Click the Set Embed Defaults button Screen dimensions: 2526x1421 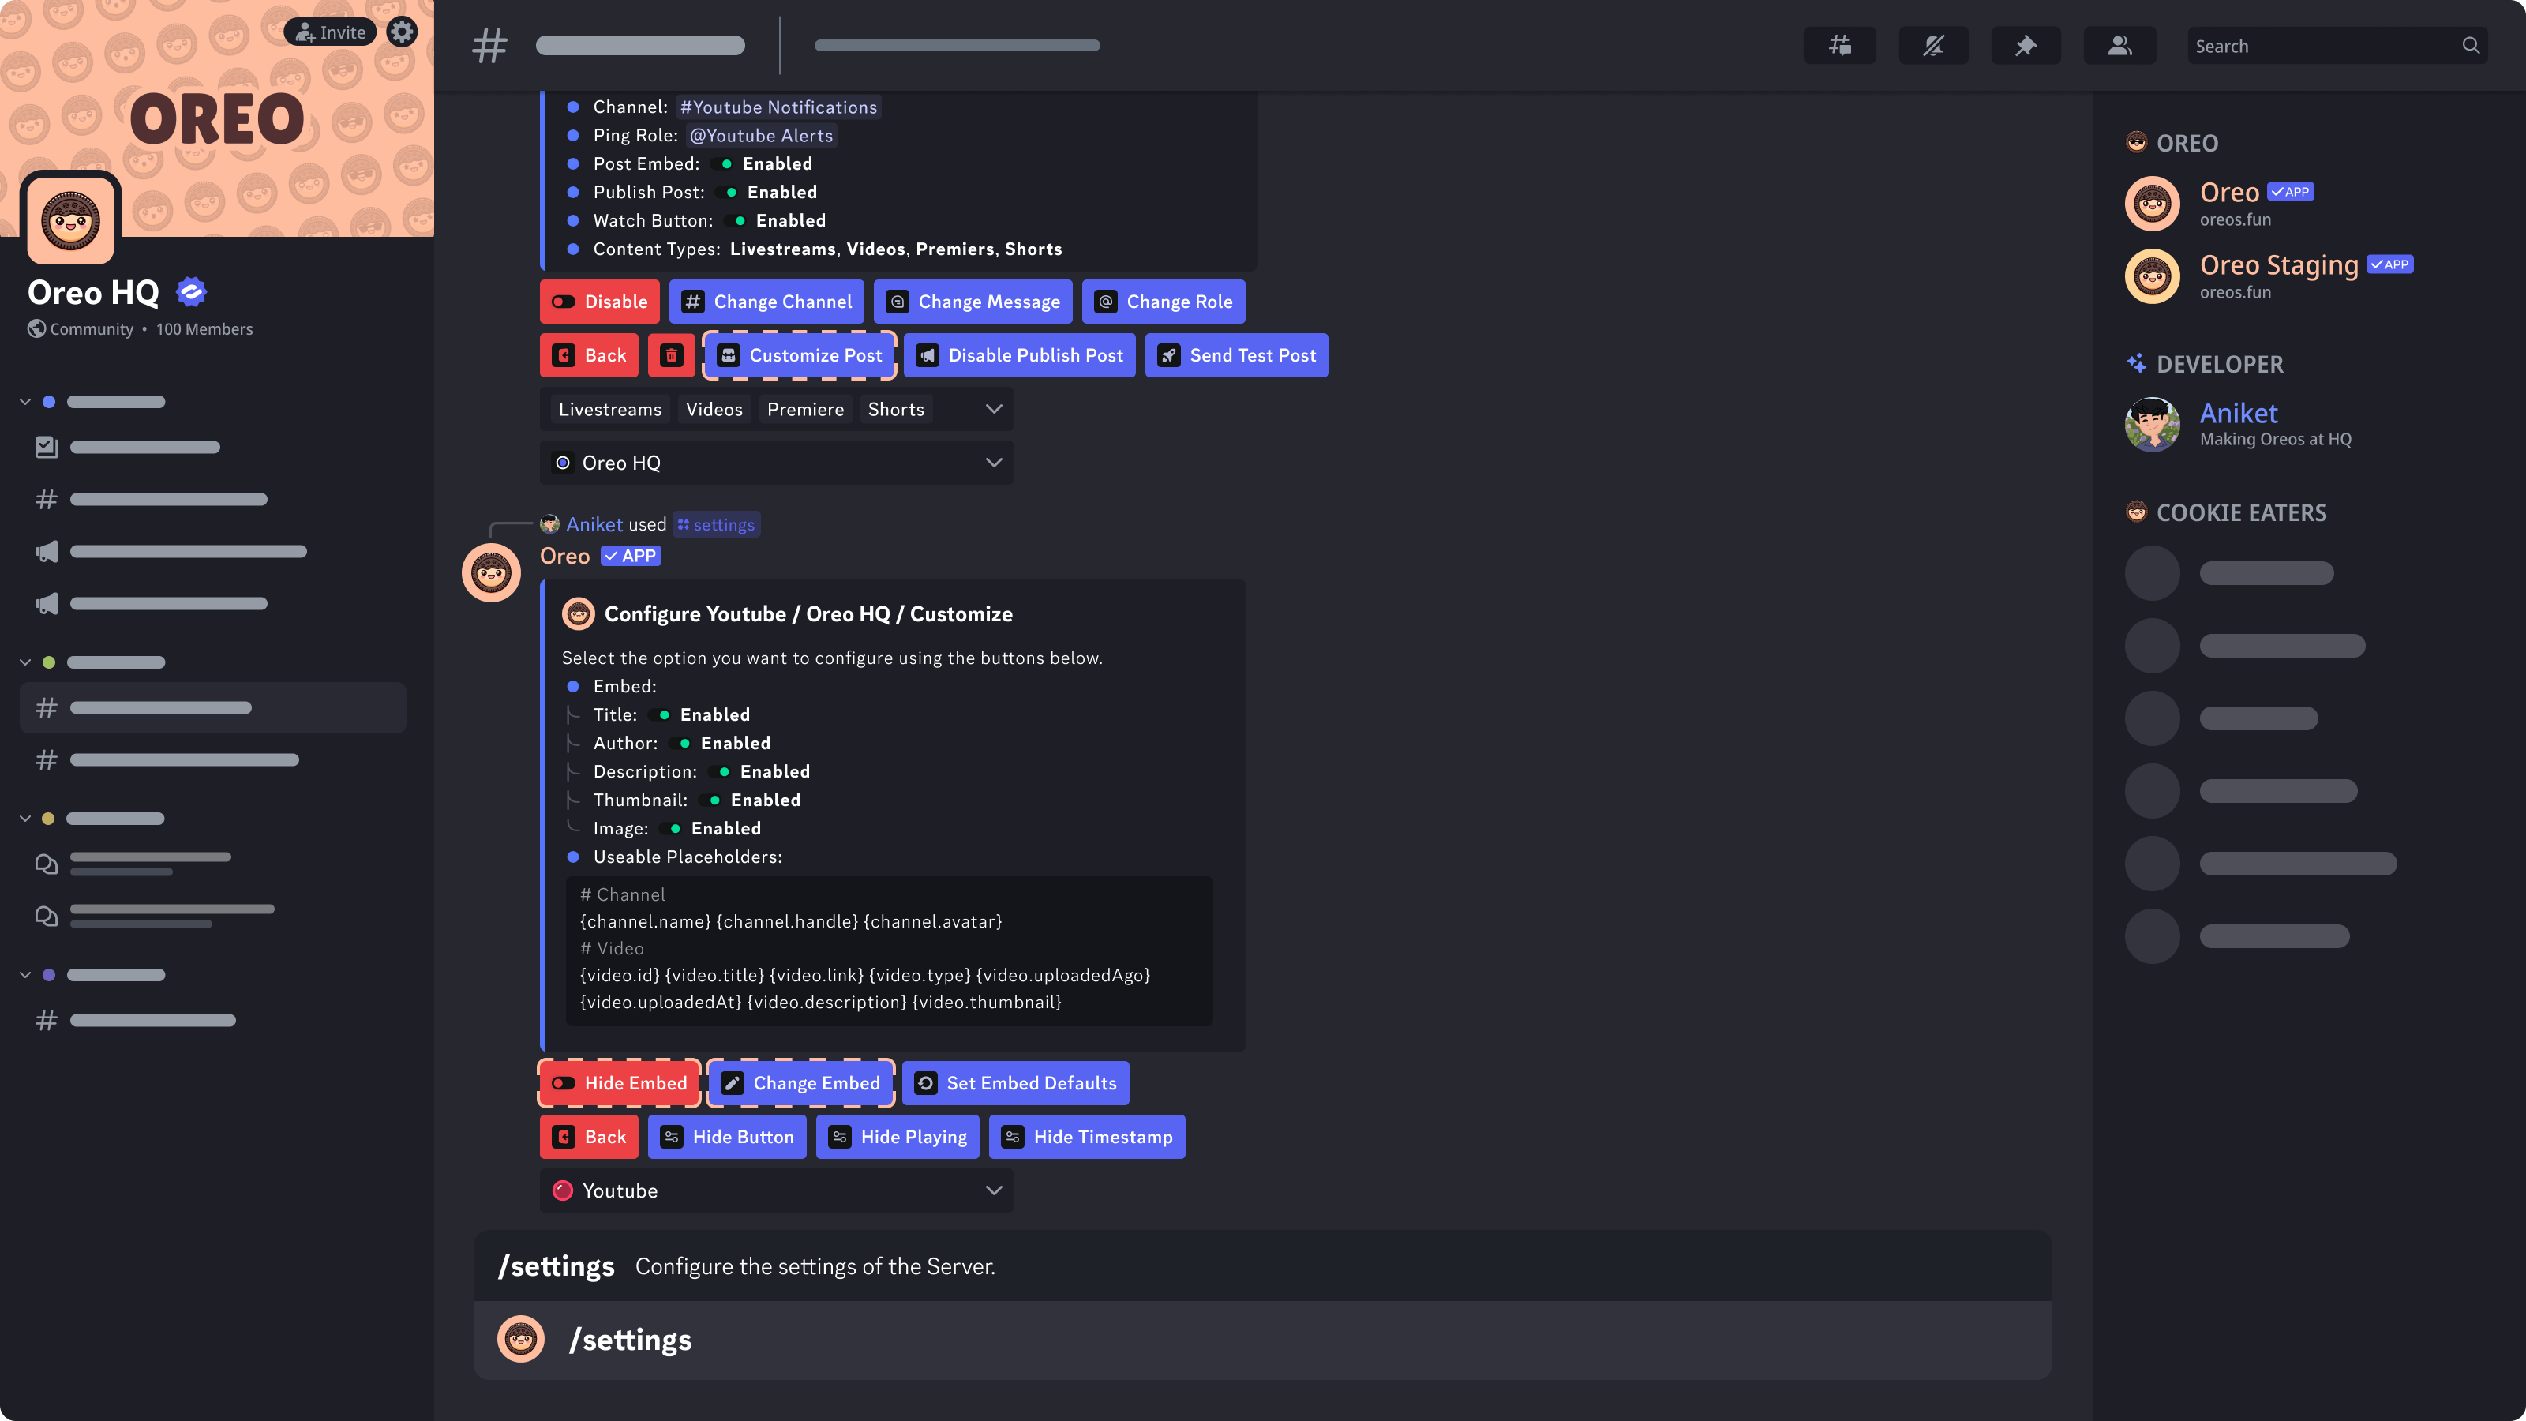click(x=1016, y=1082)
